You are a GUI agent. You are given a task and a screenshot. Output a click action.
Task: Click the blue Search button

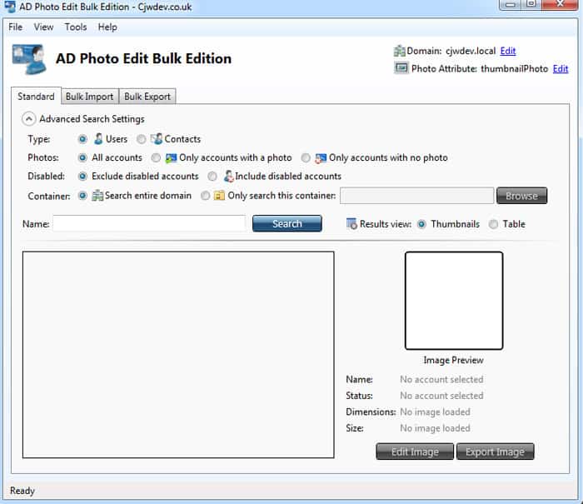coord(287,223)
